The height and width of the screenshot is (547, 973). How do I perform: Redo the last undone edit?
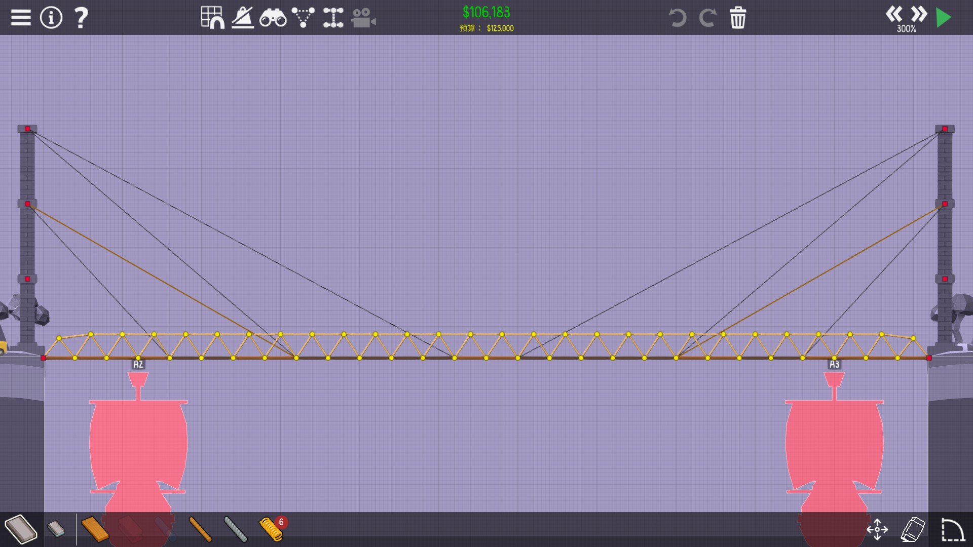(x=707, y=18)
